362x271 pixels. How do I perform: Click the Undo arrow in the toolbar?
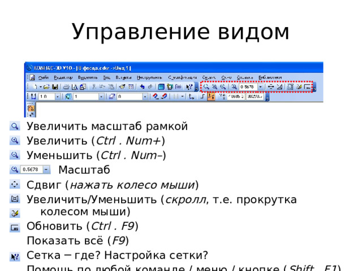[142, 87]
